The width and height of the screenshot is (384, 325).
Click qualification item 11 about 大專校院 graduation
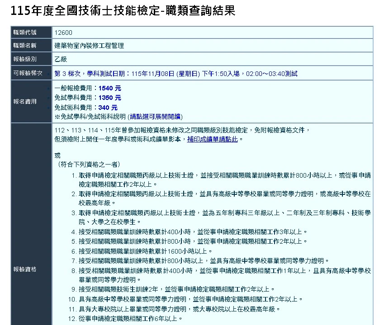click(180, 309)
